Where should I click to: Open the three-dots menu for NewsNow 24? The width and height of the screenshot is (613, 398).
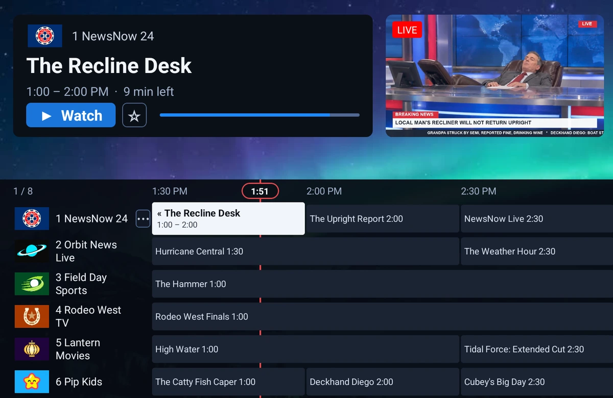[143, 219]
